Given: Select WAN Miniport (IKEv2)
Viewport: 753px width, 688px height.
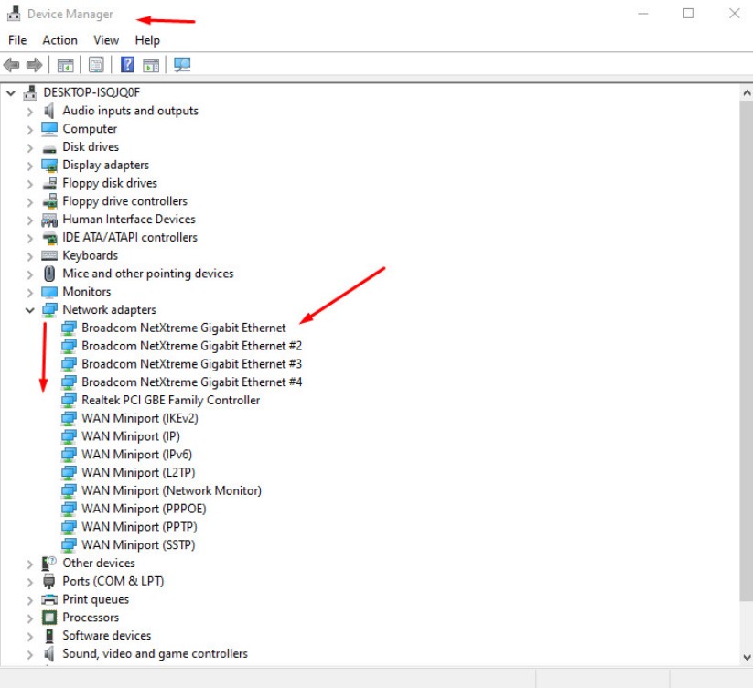Looking at the screenshot, I should point(140,418).
